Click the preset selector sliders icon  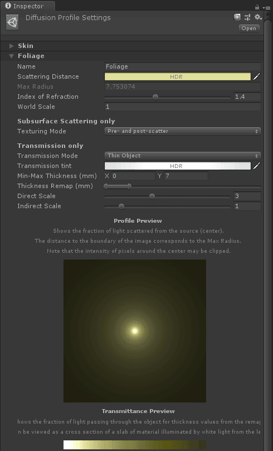247,17
